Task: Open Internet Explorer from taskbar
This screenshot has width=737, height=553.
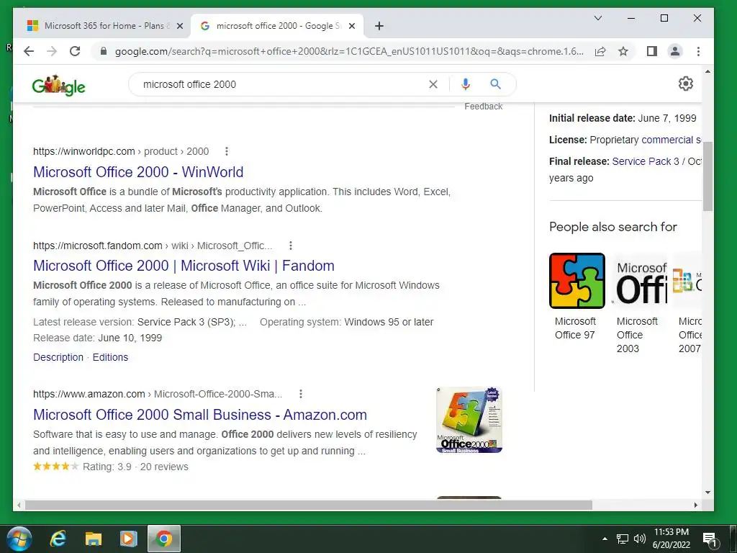Action: click(58, 539)
